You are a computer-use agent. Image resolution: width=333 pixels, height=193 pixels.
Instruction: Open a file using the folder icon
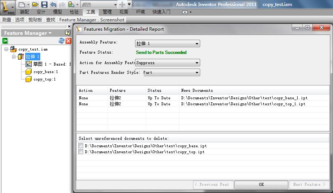point(35,4)
